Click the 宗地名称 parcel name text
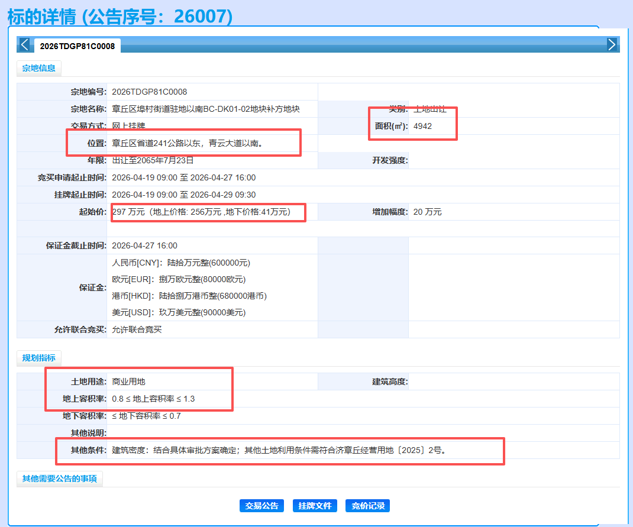This screenshot has width=633, height=527. pyautogui.click(x=206, y=109)
